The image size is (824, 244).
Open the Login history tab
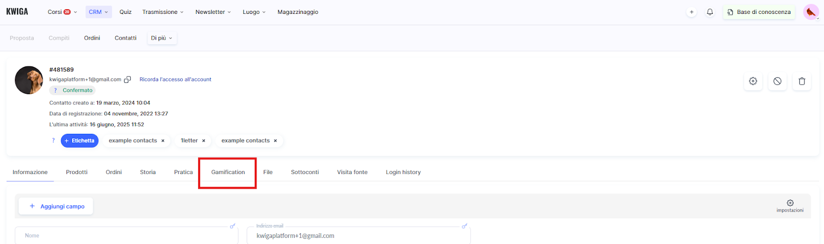(x=403, y=172)
